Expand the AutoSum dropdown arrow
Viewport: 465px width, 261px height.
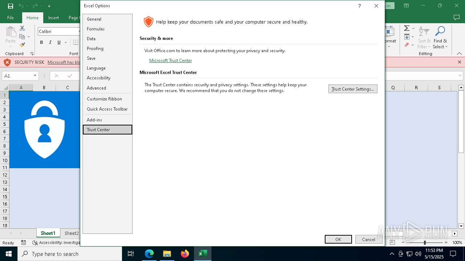[x=413, y=29]
